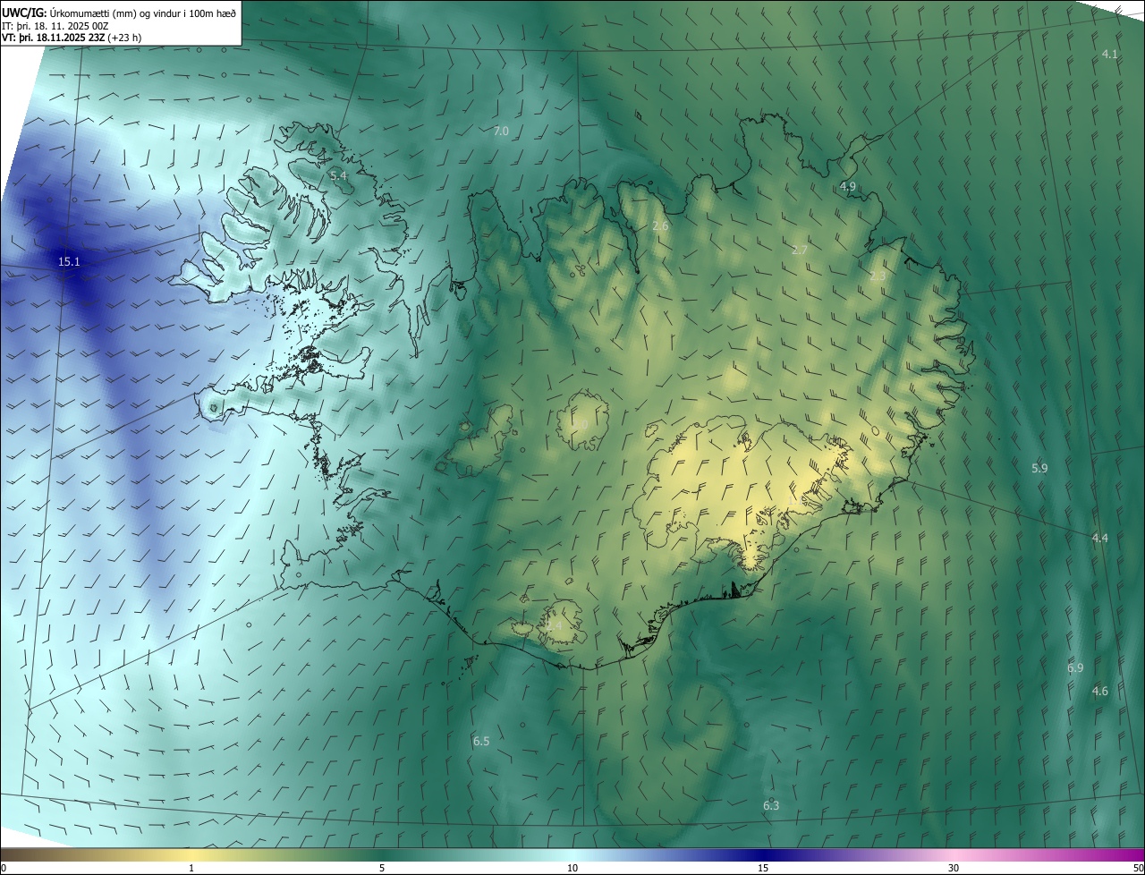Select the 5.9 value east of Iceland
The width and height of the screenshot is (1145, 875).
click(x=1039, y=469)
